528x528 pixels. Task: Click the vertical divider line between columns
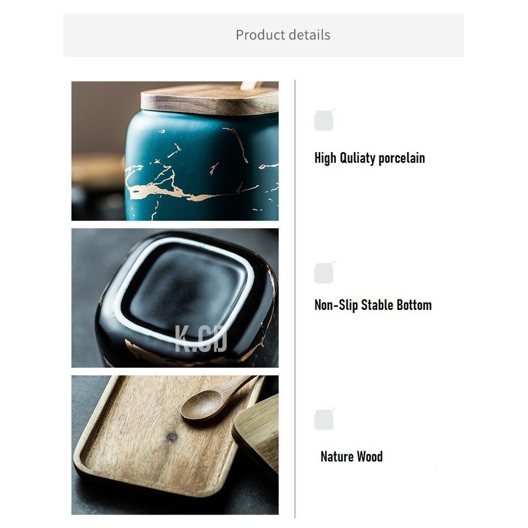295,298
